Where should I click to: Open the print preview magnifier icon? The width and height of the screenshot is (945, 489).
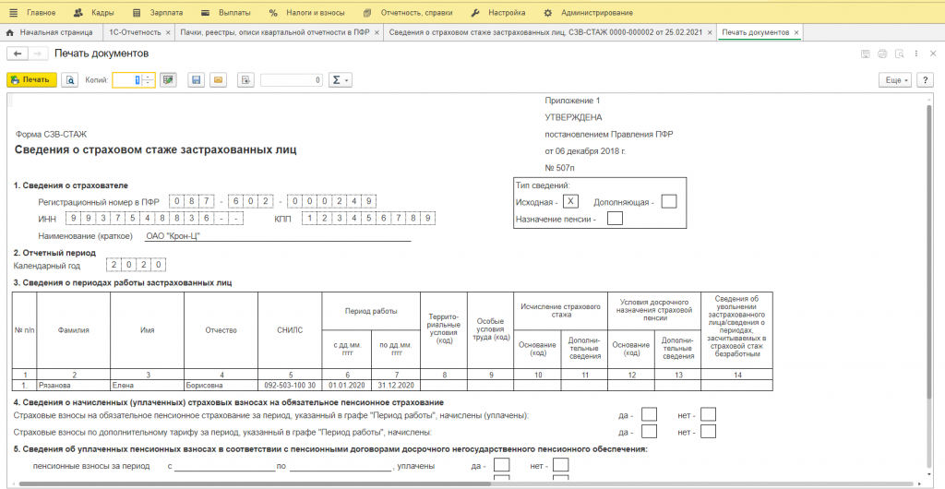pos(69,80)
